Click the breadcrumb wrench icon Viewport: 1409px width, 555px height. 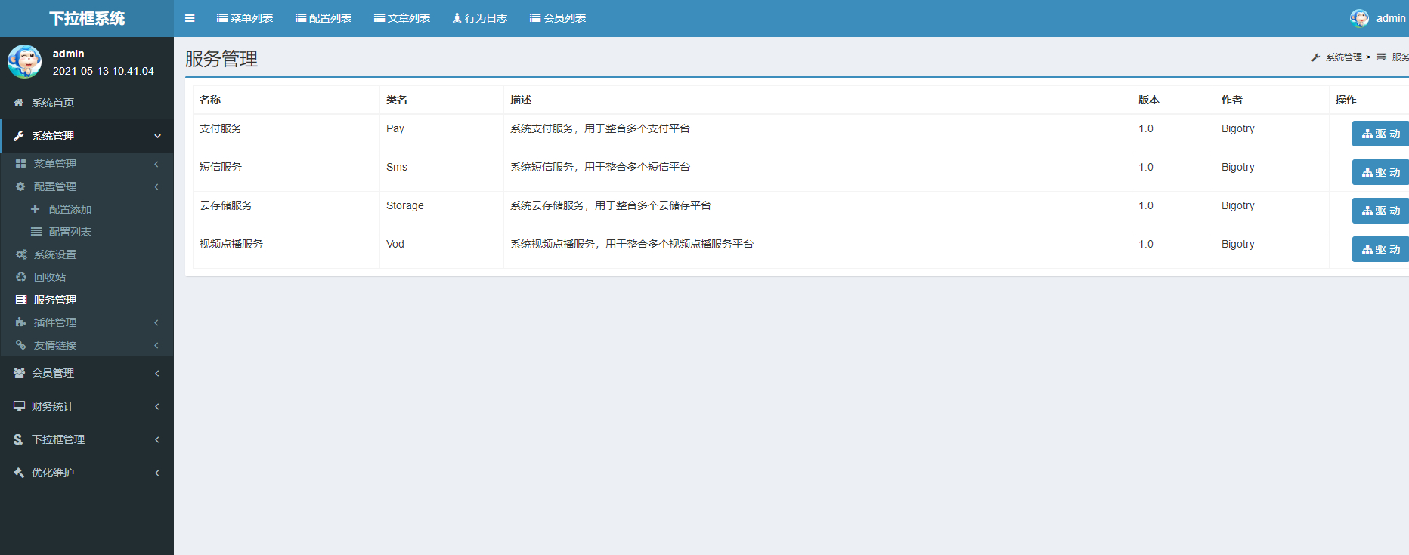pyautogui.click(x=1315, y=57)
